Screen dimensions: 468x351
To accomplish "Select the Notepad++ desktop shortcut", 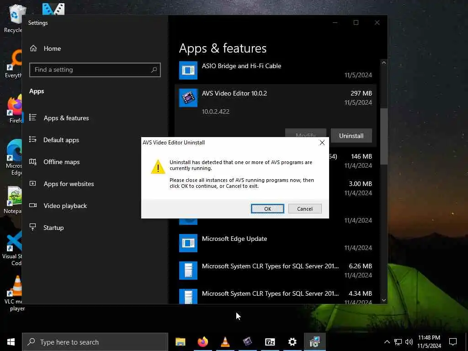I will (12, 200).
